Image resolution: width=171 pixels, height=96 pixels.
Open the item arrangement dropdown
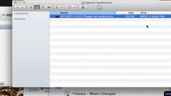pos(58,7)
